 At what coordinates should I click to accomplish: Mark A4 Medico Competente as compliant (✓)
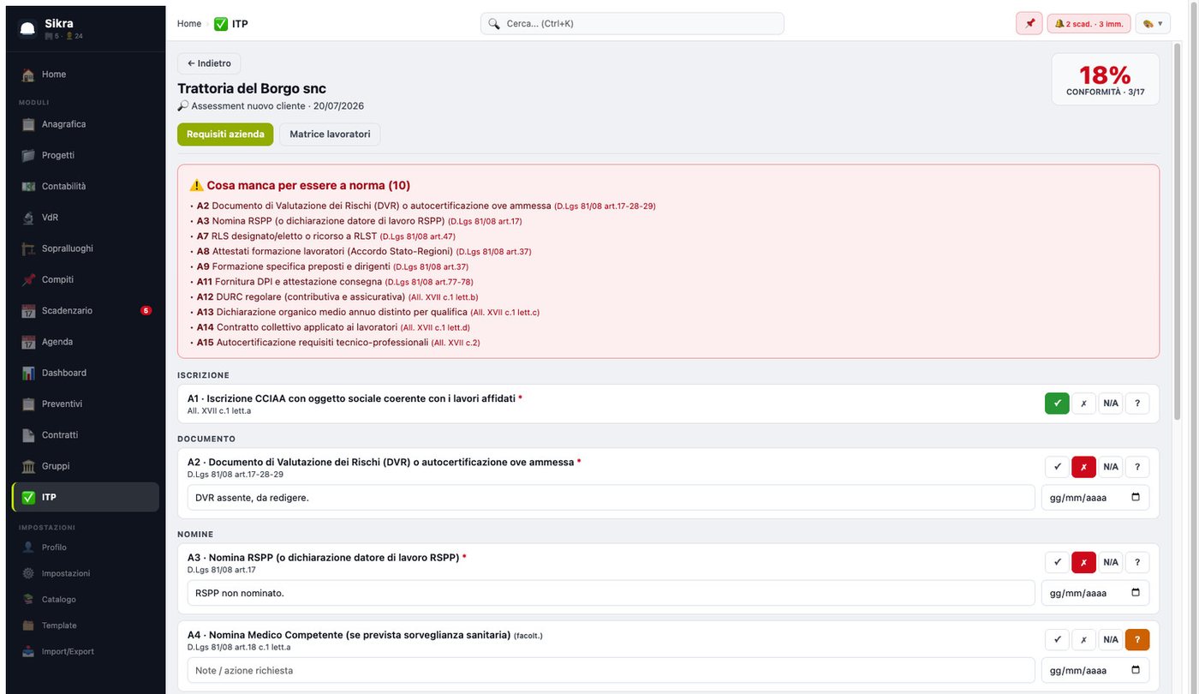(x=1057, y=640)
